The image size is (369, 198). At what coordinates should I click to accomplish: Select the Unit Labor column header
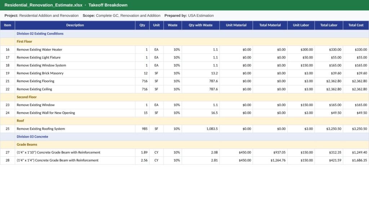pyautogui.click(x=301, y=25)
